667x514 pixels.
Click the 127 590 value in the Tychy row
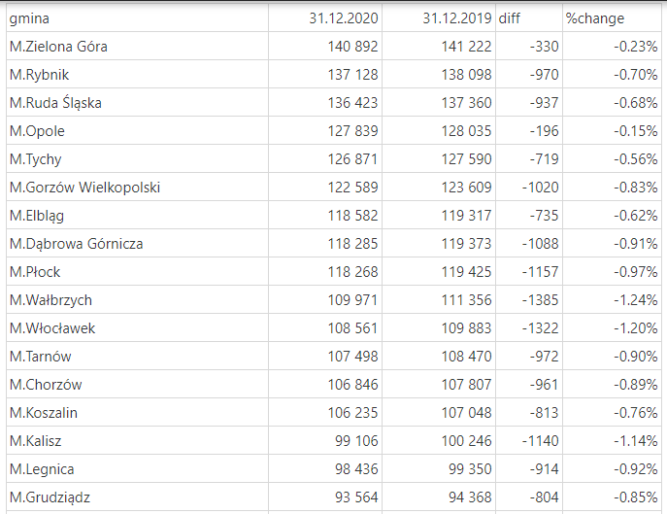[x=466, y=158]
